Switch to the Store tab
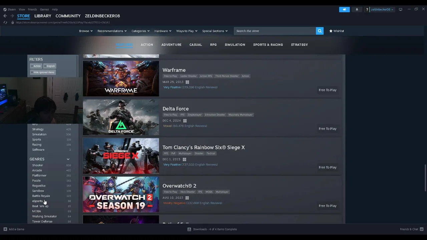The image size is (427, 240). [x=23, y=16]
